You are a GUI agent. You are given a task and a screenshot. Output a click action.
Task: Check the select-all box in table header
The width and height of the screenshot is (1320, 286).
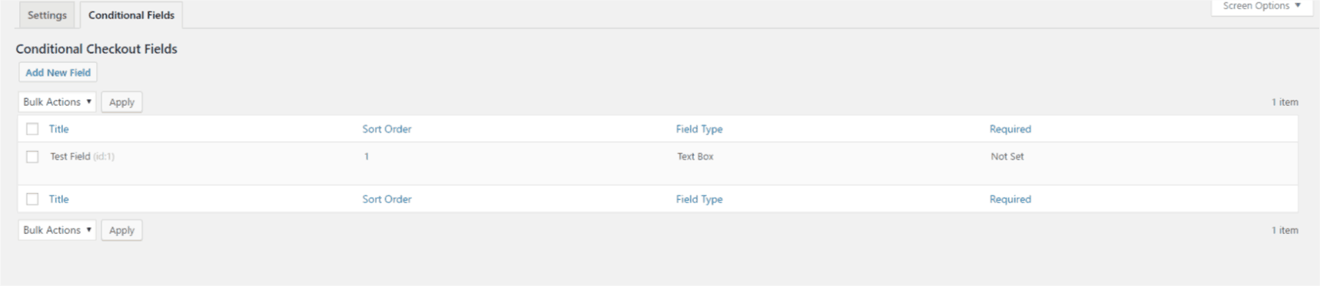click(32, 129)
